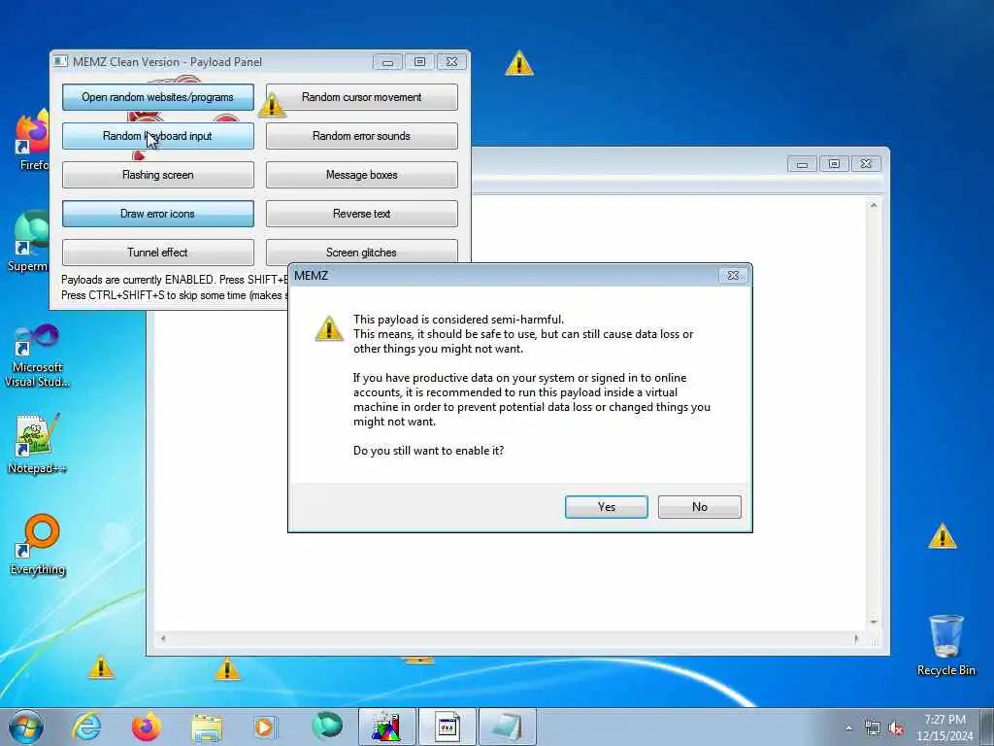Toggle Random error sounds payload
Image resolution: width=994 pixels, height=746 pixels.
click(361, 136)
